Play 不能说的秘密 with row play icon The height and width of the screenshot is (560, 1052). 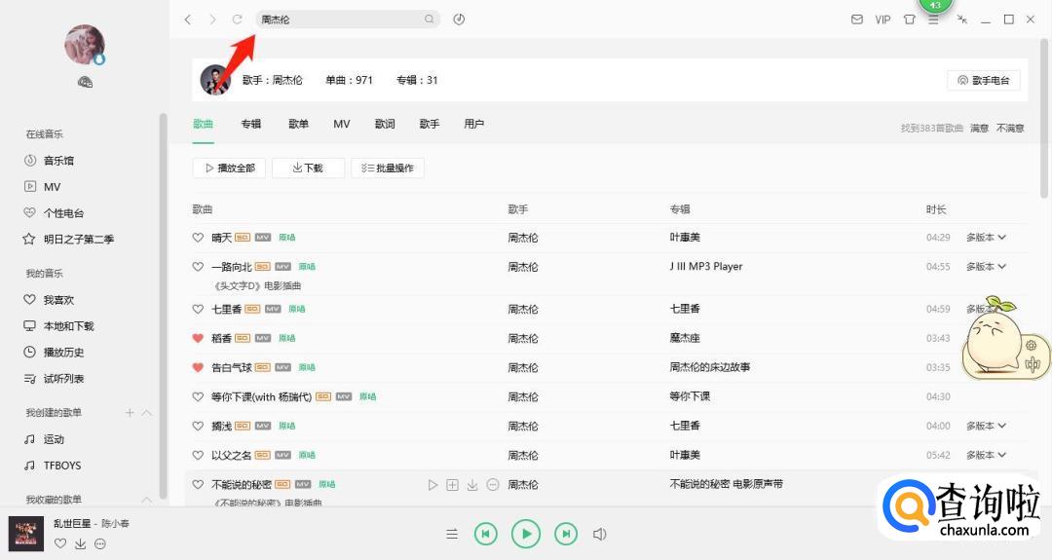pyautogui.click(x=432, y=485)
